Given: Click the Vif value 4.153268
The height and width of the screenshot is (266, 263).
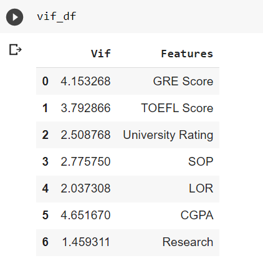Looking at the screenshot, I should 85,81.
